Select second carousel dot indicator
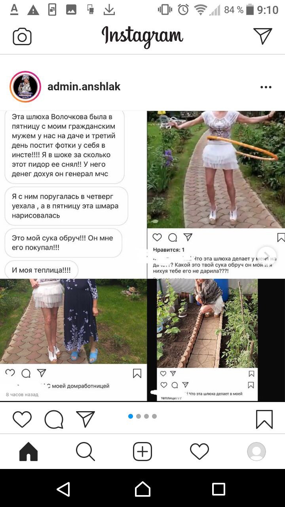This screenshot has height=507, width=285. (139, 416)
